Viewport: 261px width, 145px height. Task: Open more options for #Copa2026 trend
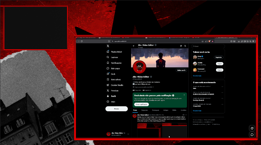pos(222,104)
